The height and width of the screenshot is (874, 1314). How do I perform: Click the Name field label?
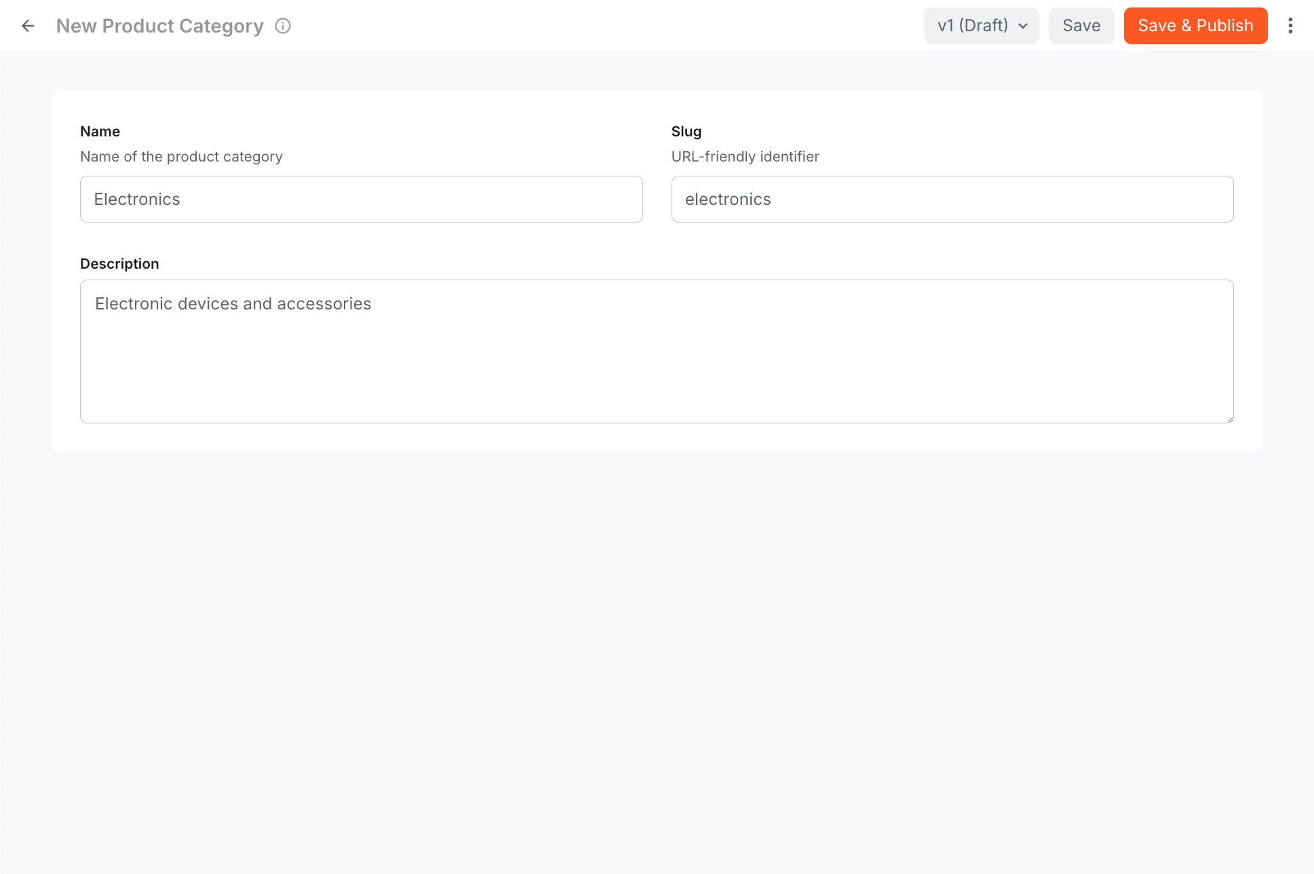(x=100, y=132)
